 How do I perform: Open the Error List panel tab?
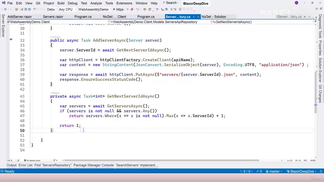click(25, 165)
